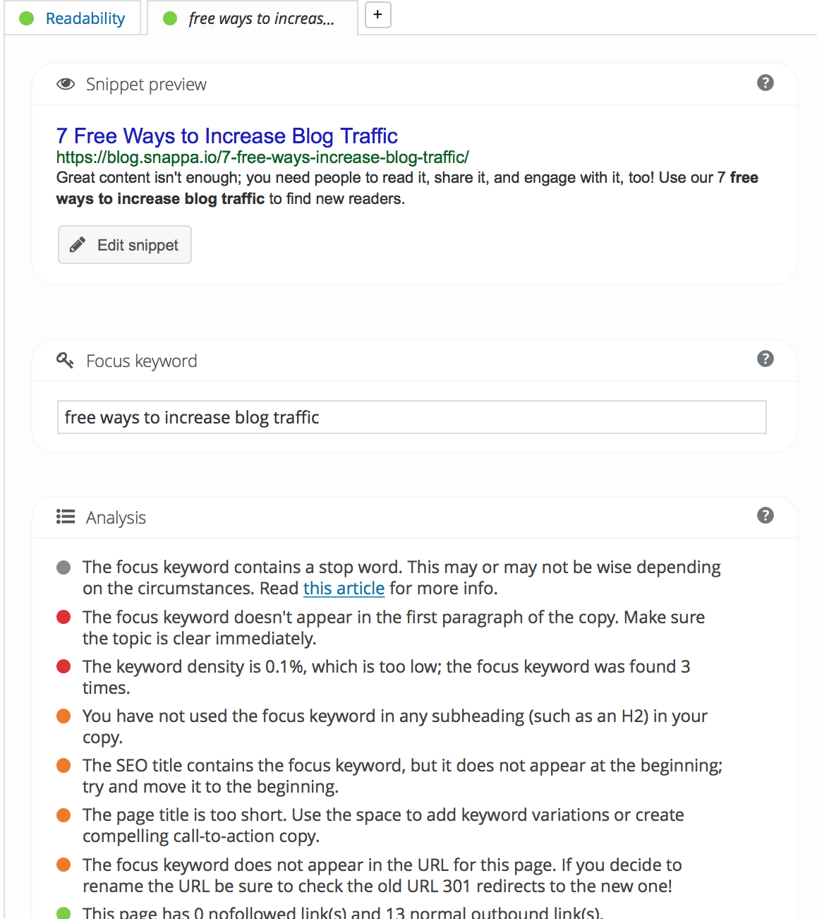Viewport: 817px width, 919px height.
Task: Click the snippet title '7 Free Ways to Increase Blog Traffic'
Action: tap(227, 136)
